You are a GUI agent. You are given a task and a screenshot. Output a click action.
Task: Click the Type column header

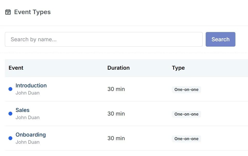pyautogui.click(x=178, y=68)
